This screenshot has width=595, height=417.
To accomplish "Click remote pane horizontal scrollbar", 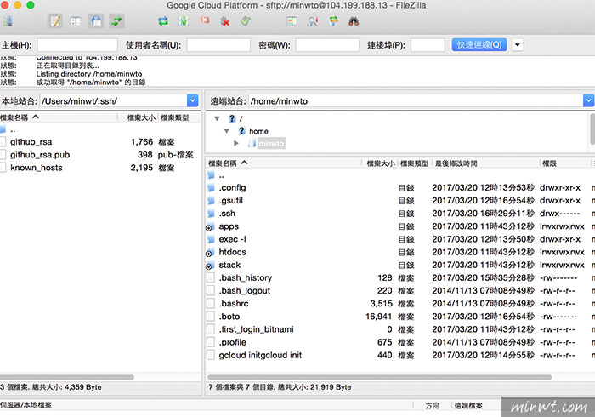I will click(379, 377).
